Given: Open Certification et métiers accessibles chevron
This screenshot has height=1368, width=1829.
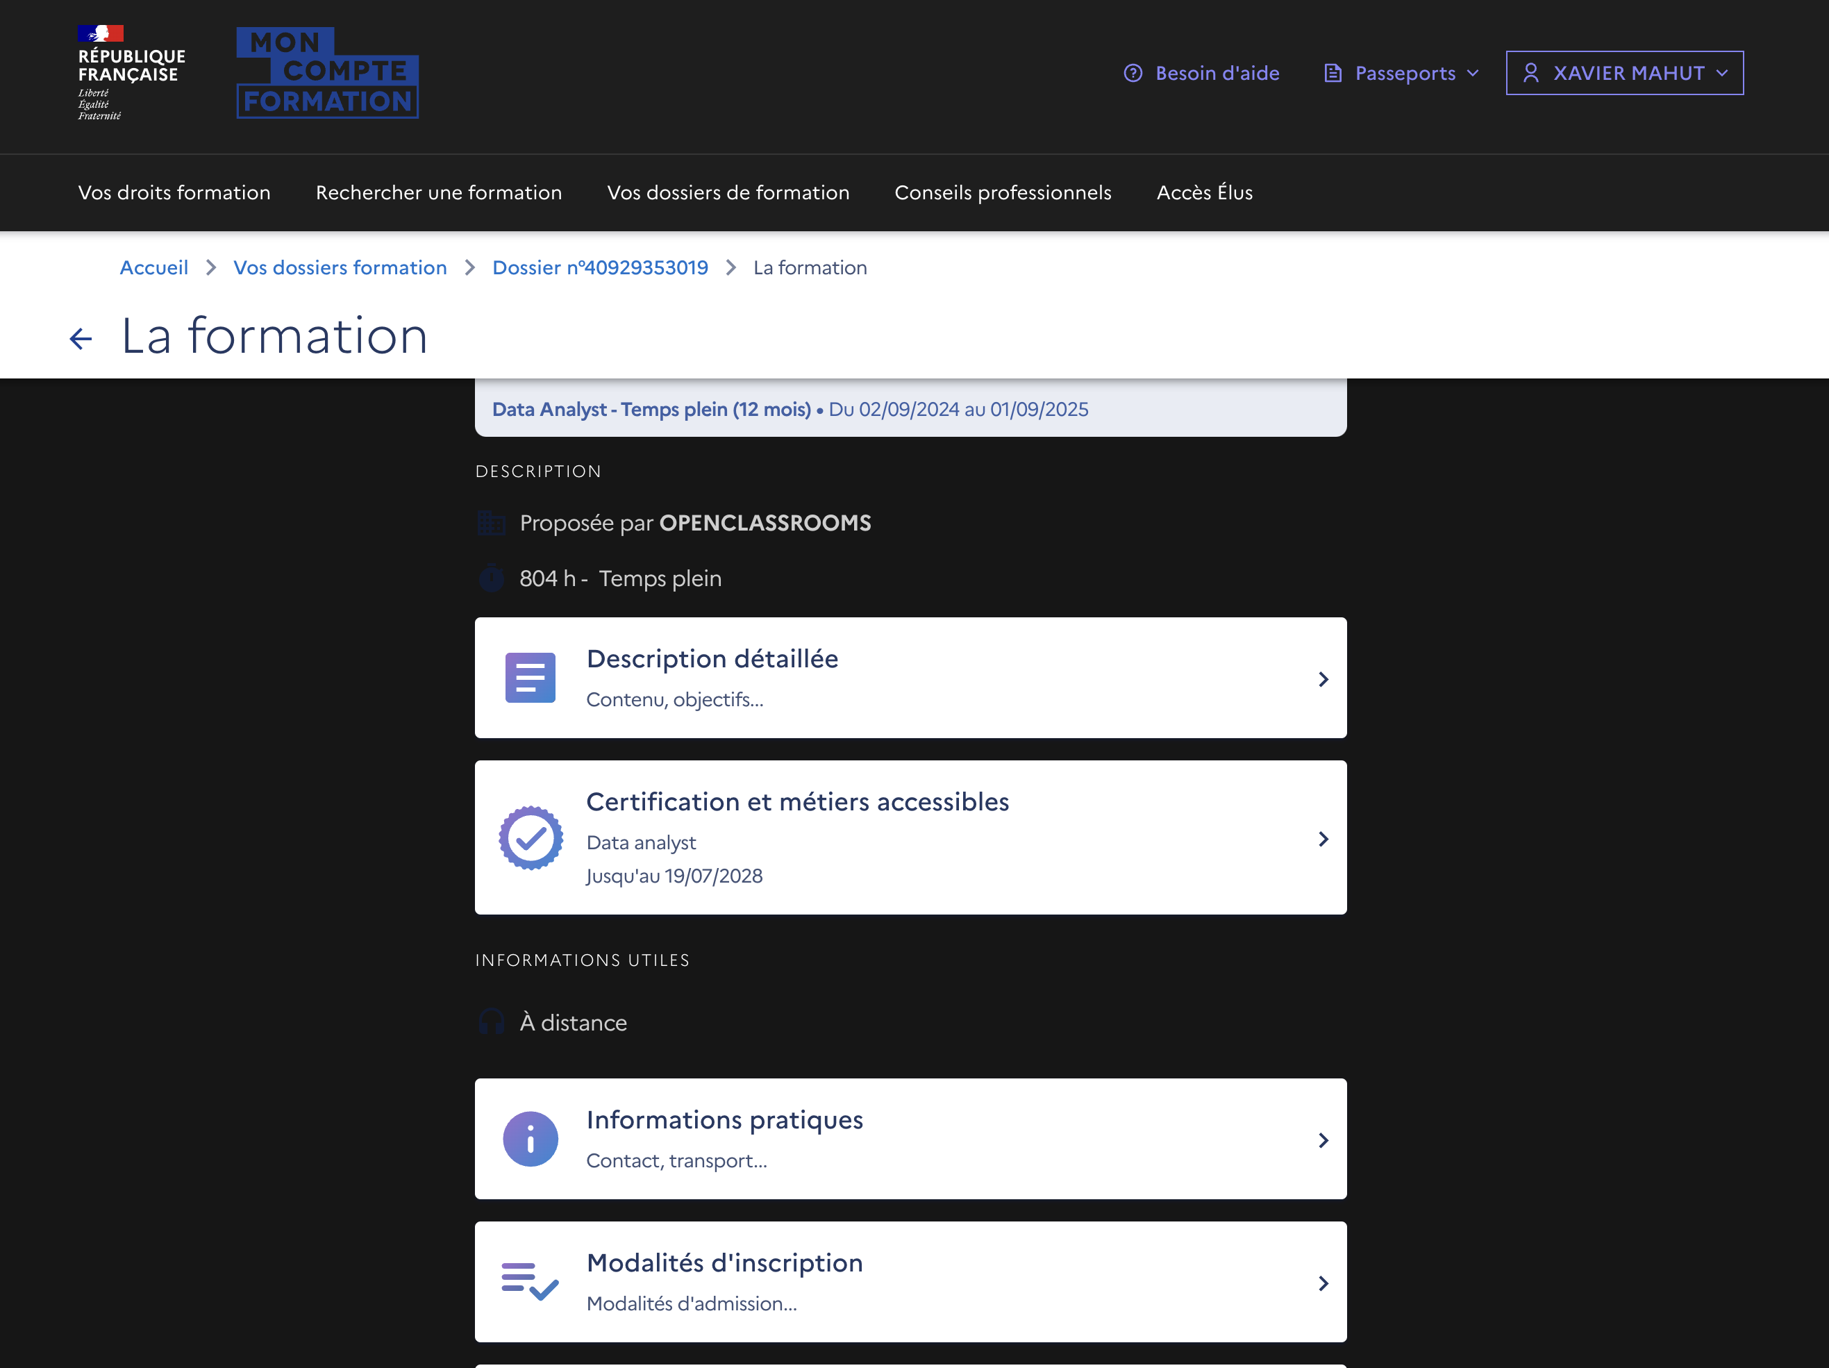Looking at the screenshot, I should [x=1323, y=839].
